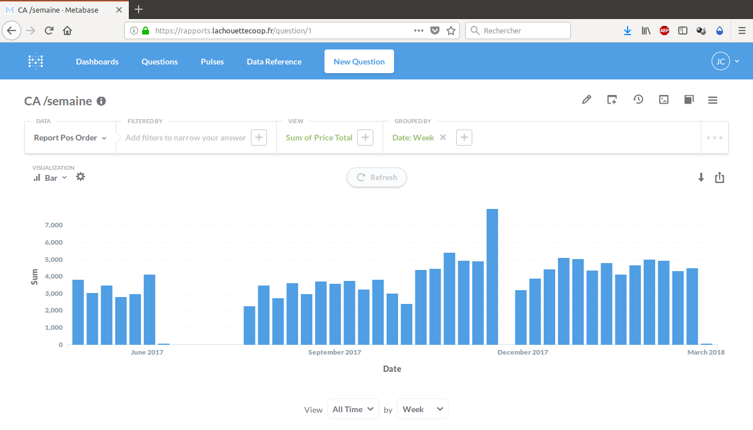Open the SQL console view icon
Image resolution: width=753 pixels, height=430 pixels.
point(664,100)
